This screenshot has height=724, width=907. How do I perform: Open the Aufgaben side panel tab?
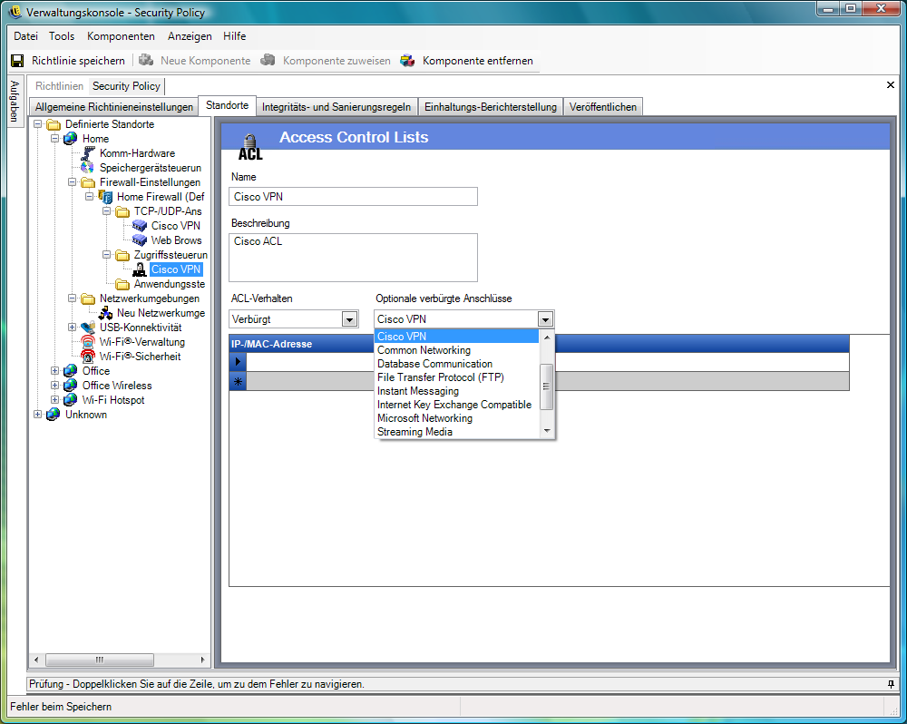click(x=15, y=100)
